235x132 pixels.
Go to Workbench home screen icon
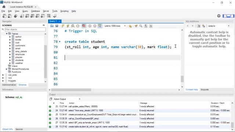(4, 7)
